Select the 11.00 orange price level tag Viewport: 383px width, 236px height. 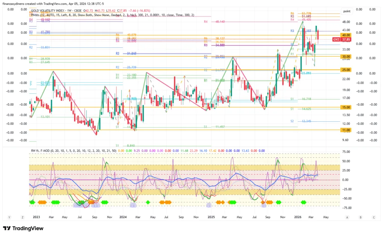(x=346, y=130)
